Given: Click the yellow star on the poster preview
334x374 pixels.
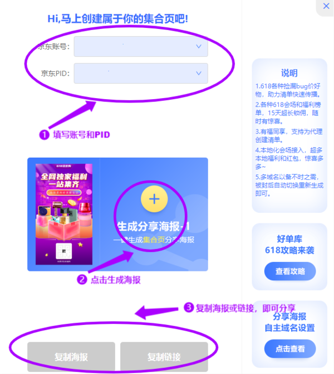Looking at the screenshot, I should coord(80,245).
